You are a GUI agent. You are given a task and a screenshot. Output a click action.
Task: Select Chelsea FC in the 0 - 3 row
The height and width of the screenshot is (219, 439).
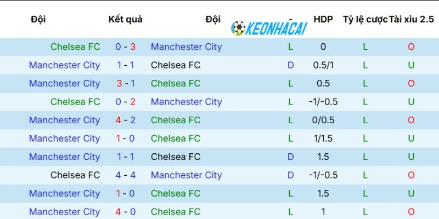pos(75,47)
